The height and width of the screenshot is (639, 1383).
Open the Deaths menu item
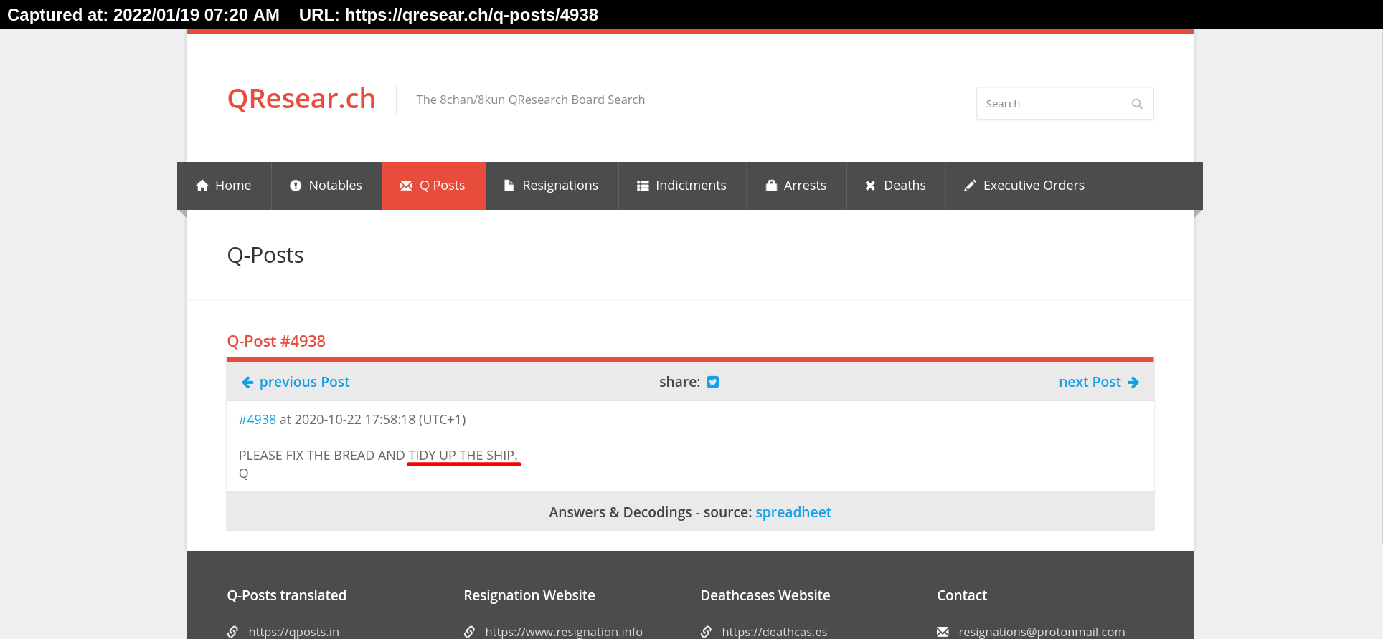pos(896,186)
